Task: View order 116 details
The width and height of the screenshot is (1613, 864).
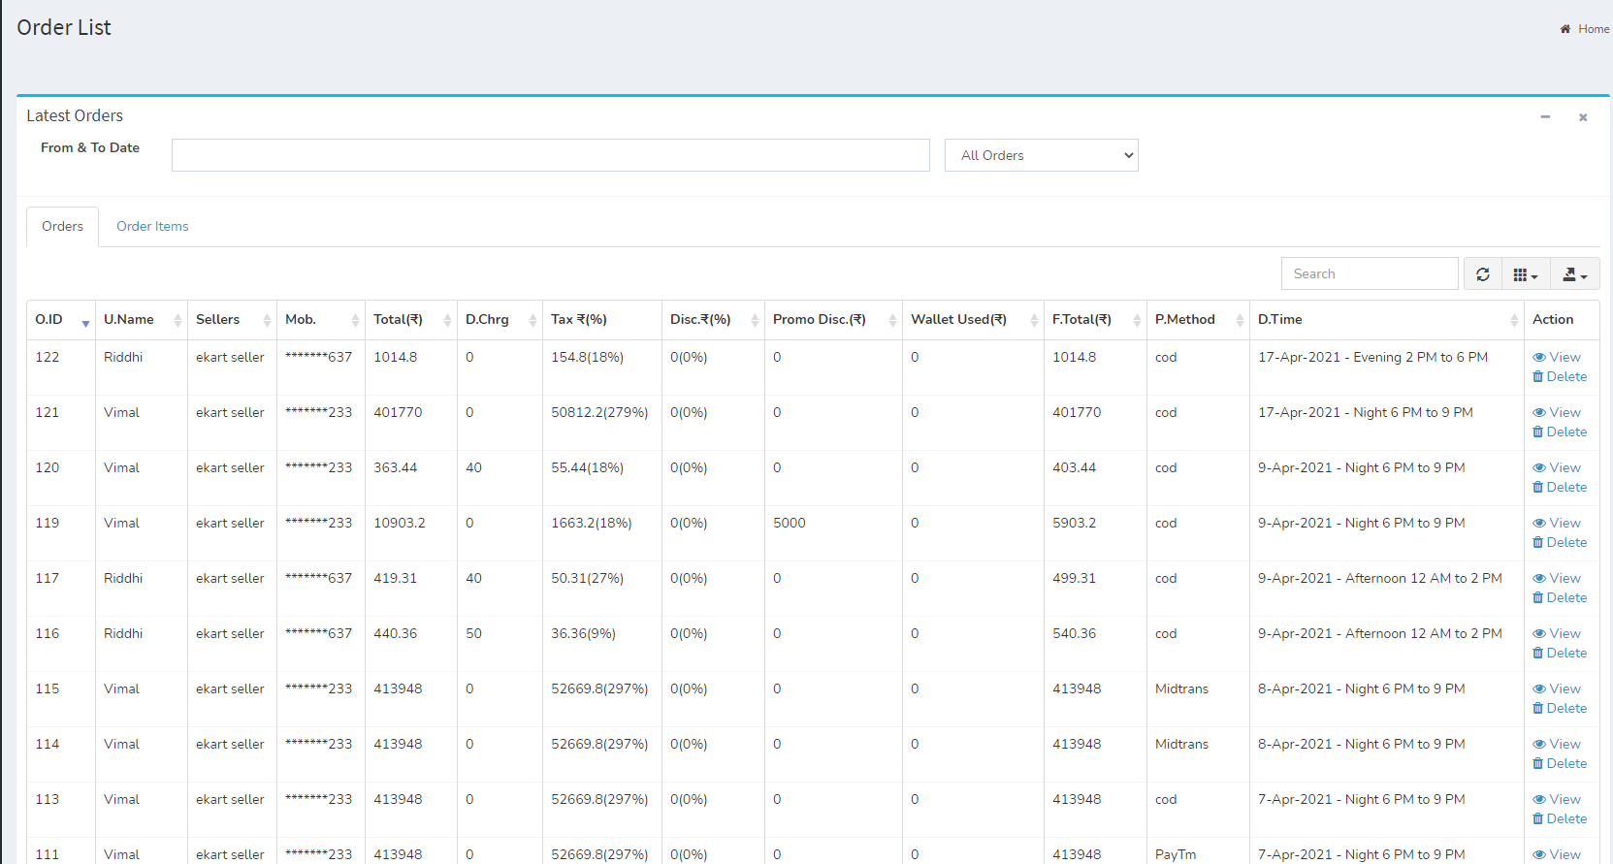Action: point(1557,633)
